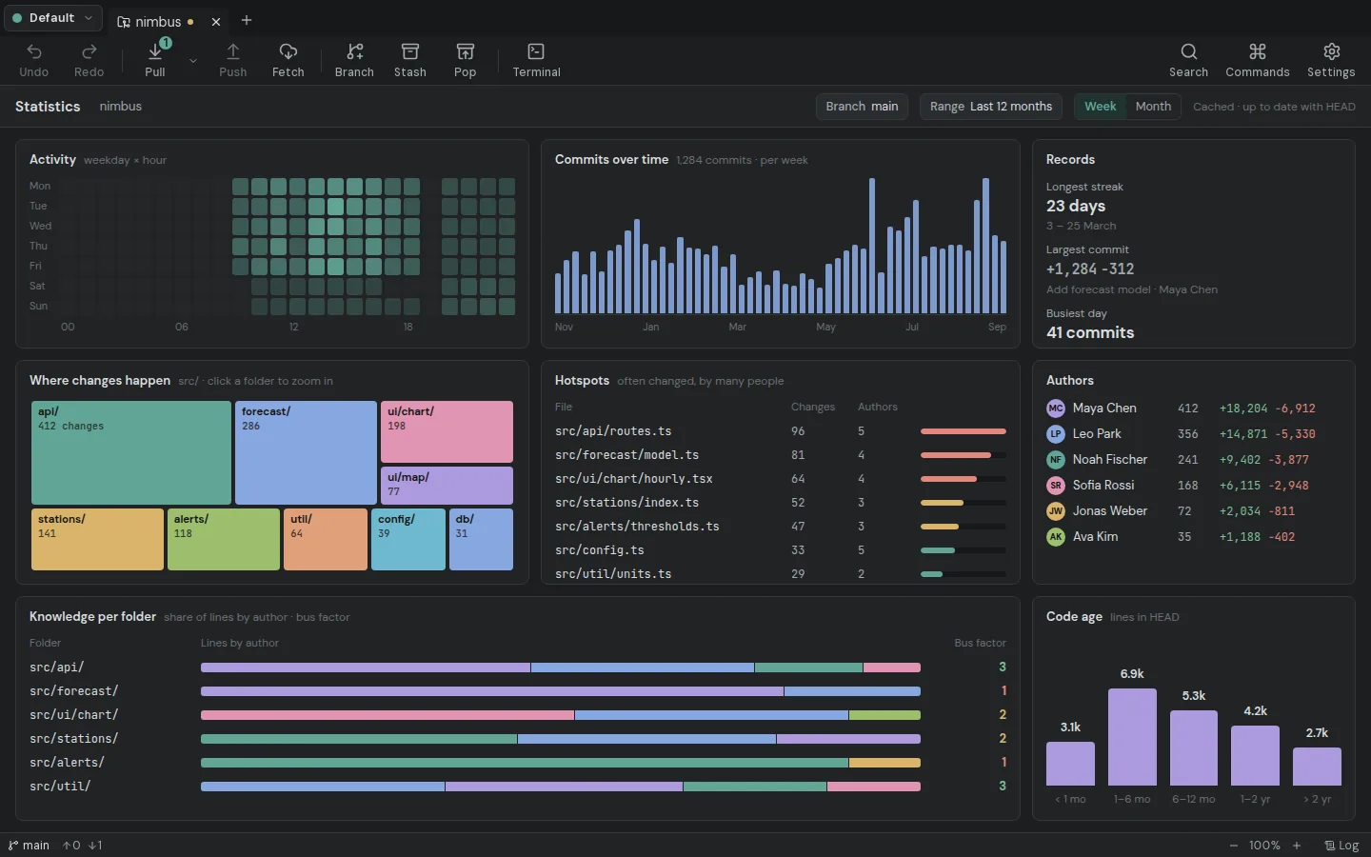Screen dimensions: 1371x857
Task: Close the nimbus tab
Action: [216, 21]
